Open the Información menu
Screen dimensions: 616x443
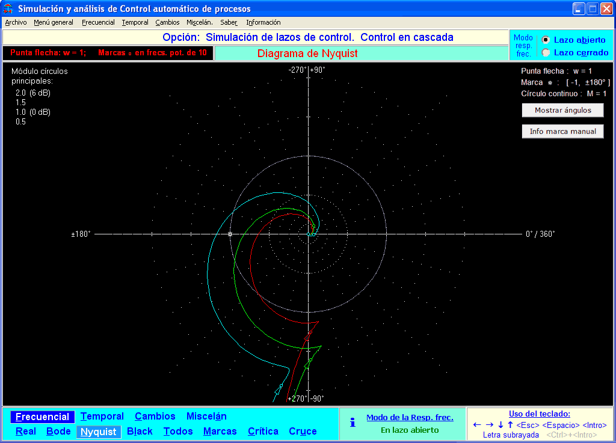(263, 22)
